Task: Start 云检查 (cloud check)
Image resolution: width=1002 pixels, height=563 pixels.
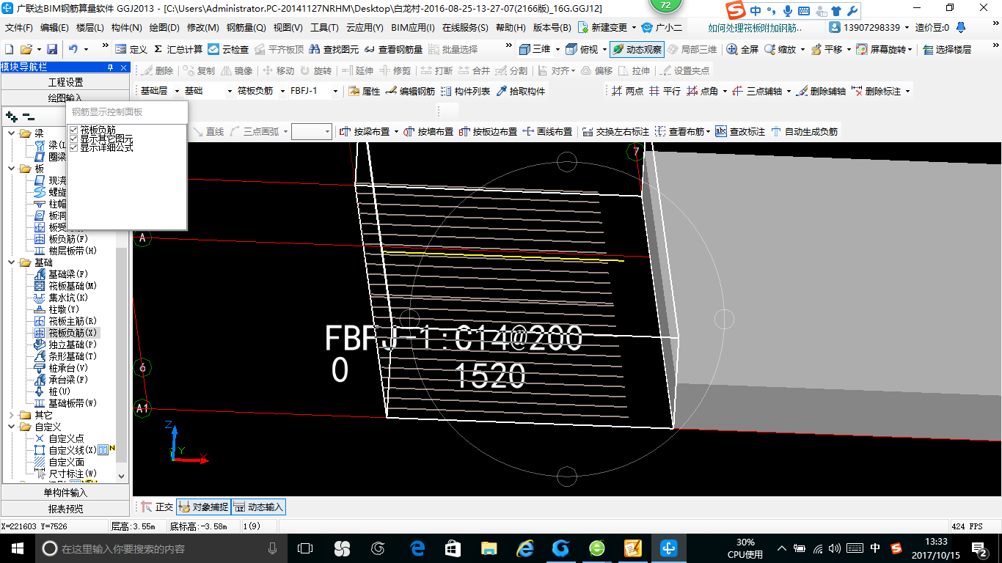Action: (228, 49)
